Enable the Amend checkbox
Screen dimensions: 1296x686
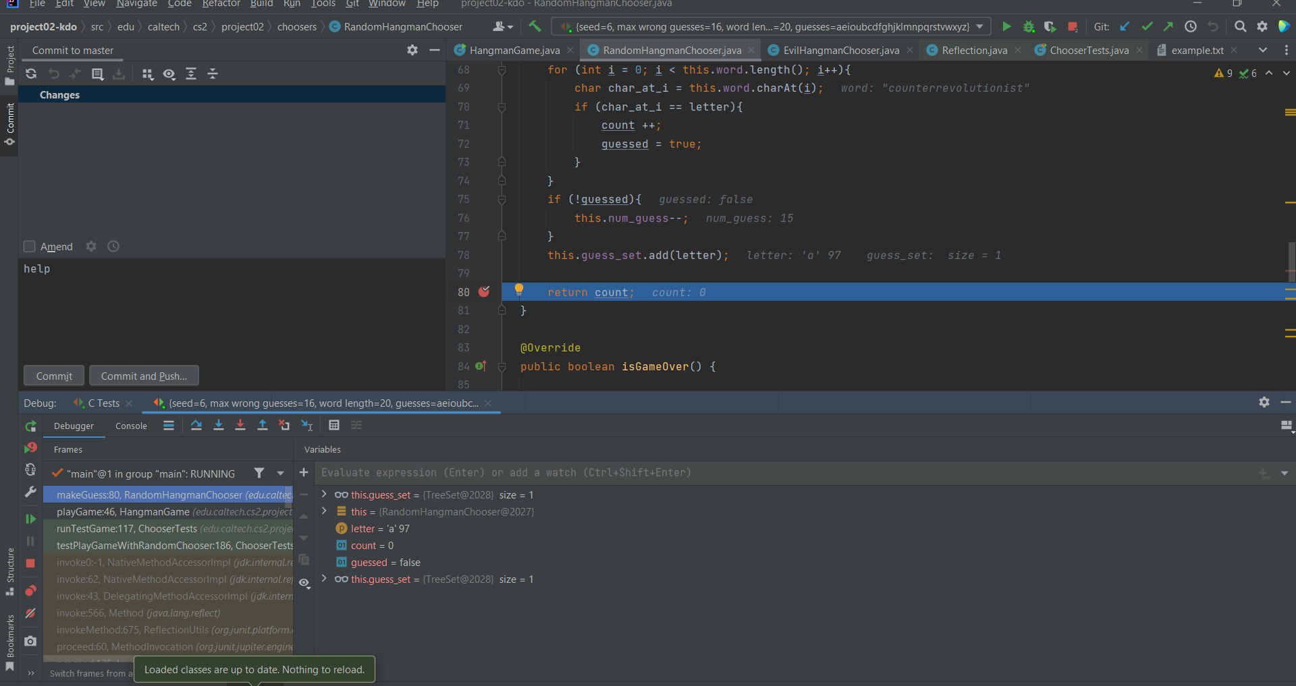click(30, 246)
